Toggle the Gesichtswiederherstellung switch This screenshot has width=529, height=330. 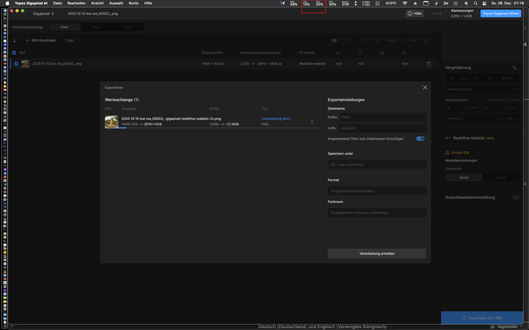tap(515, 197)
